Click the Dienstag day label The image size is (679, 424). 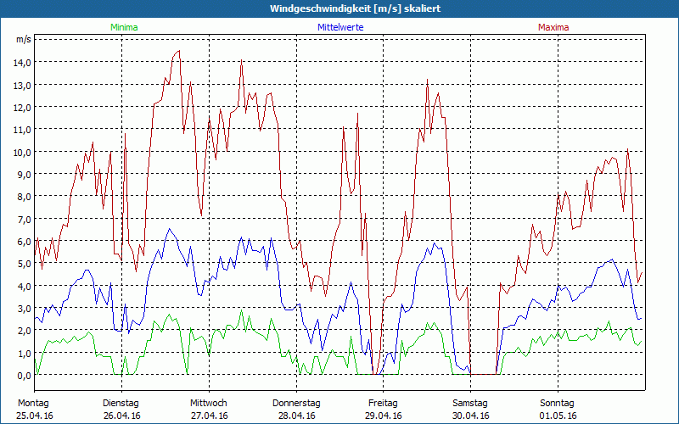[x=121, y=404]
